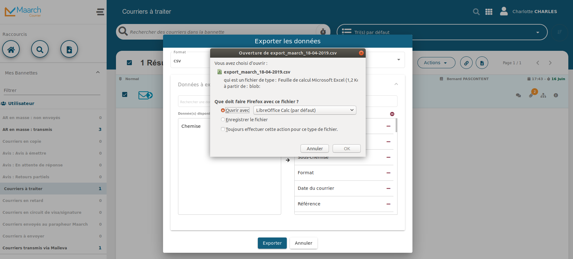This screenshot has width=573, height=259.
Task: Open the search shortcut in Raccourcis
Action: click(40, 49)
